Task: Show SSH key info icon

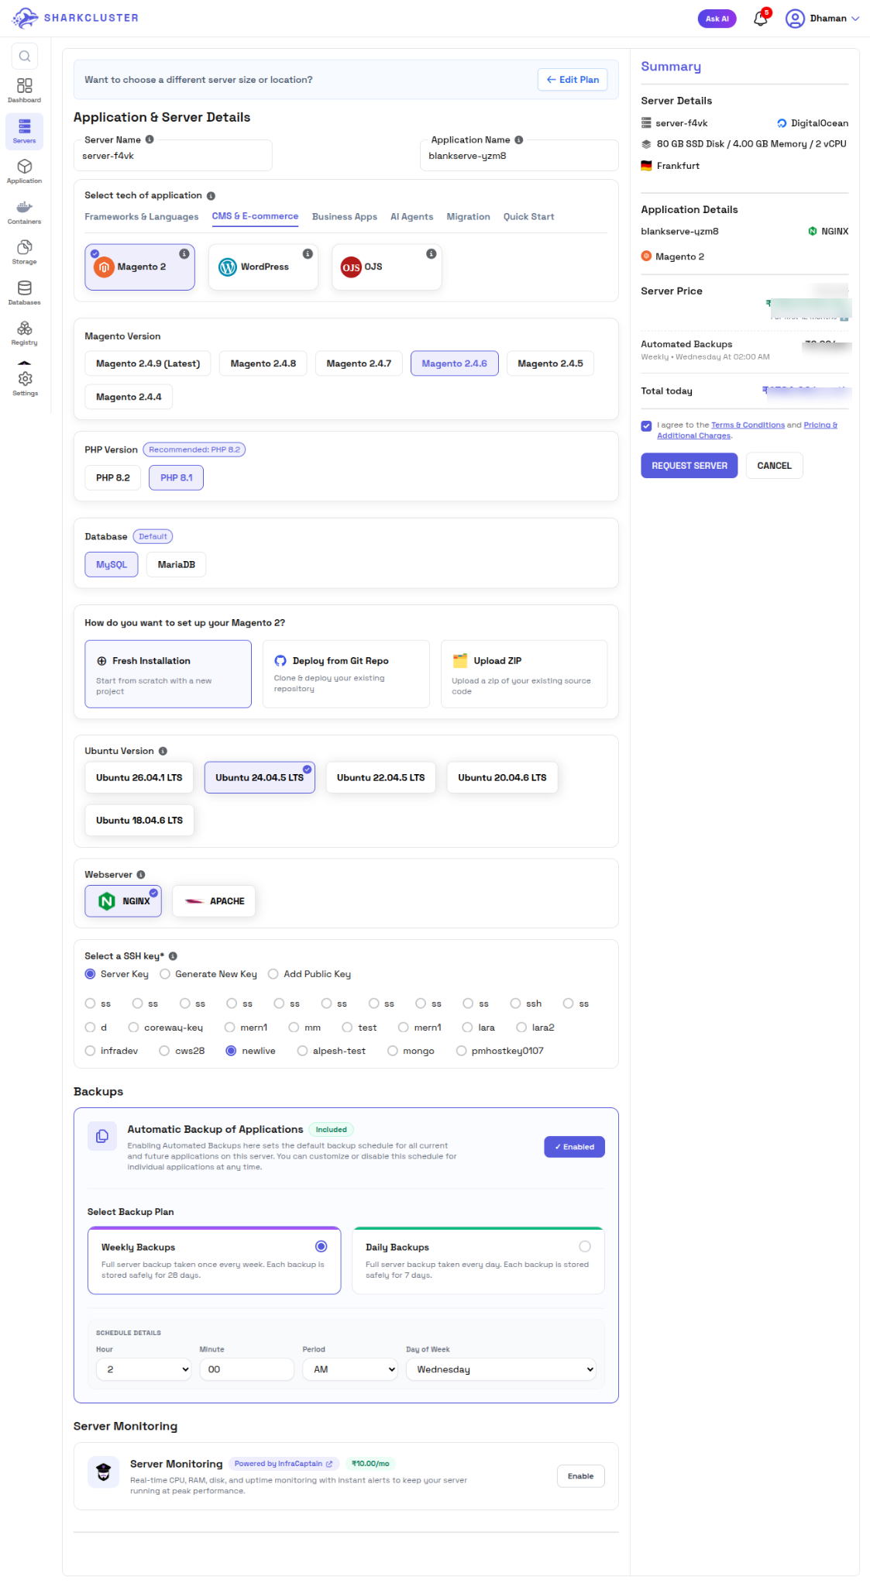Action: (173, 956)
